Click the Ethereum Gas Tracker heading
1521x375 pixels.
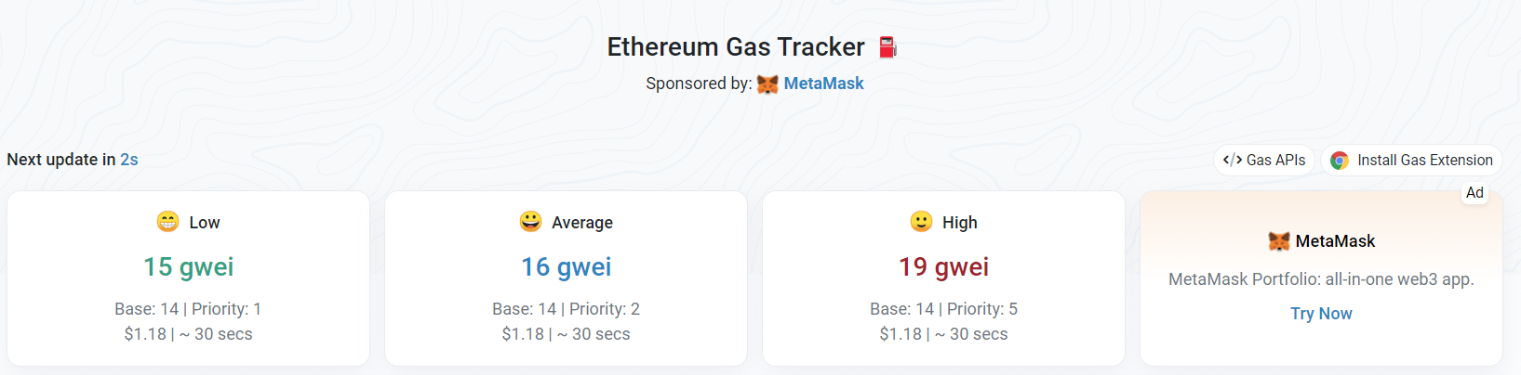(x=736, y=47)
